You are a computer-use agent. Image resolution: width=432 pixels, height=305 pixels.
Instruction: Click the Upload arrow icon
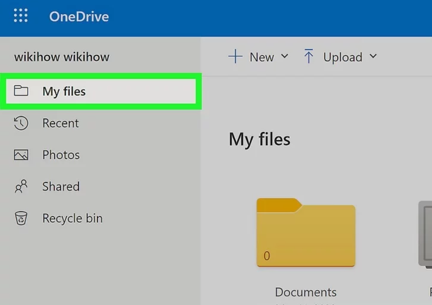[x=309, y=56]
